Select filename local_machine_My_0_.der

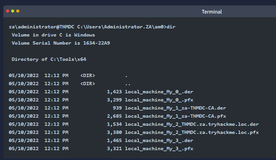159,92
